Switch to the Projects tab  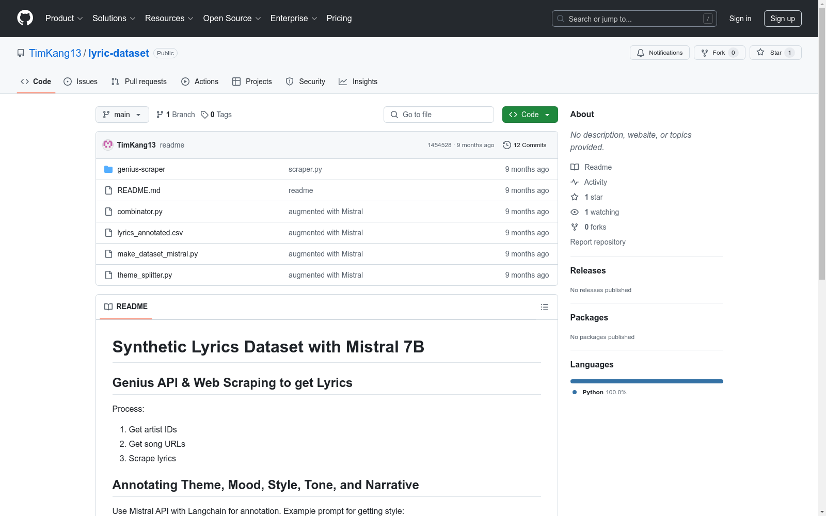tap(252, 82)
